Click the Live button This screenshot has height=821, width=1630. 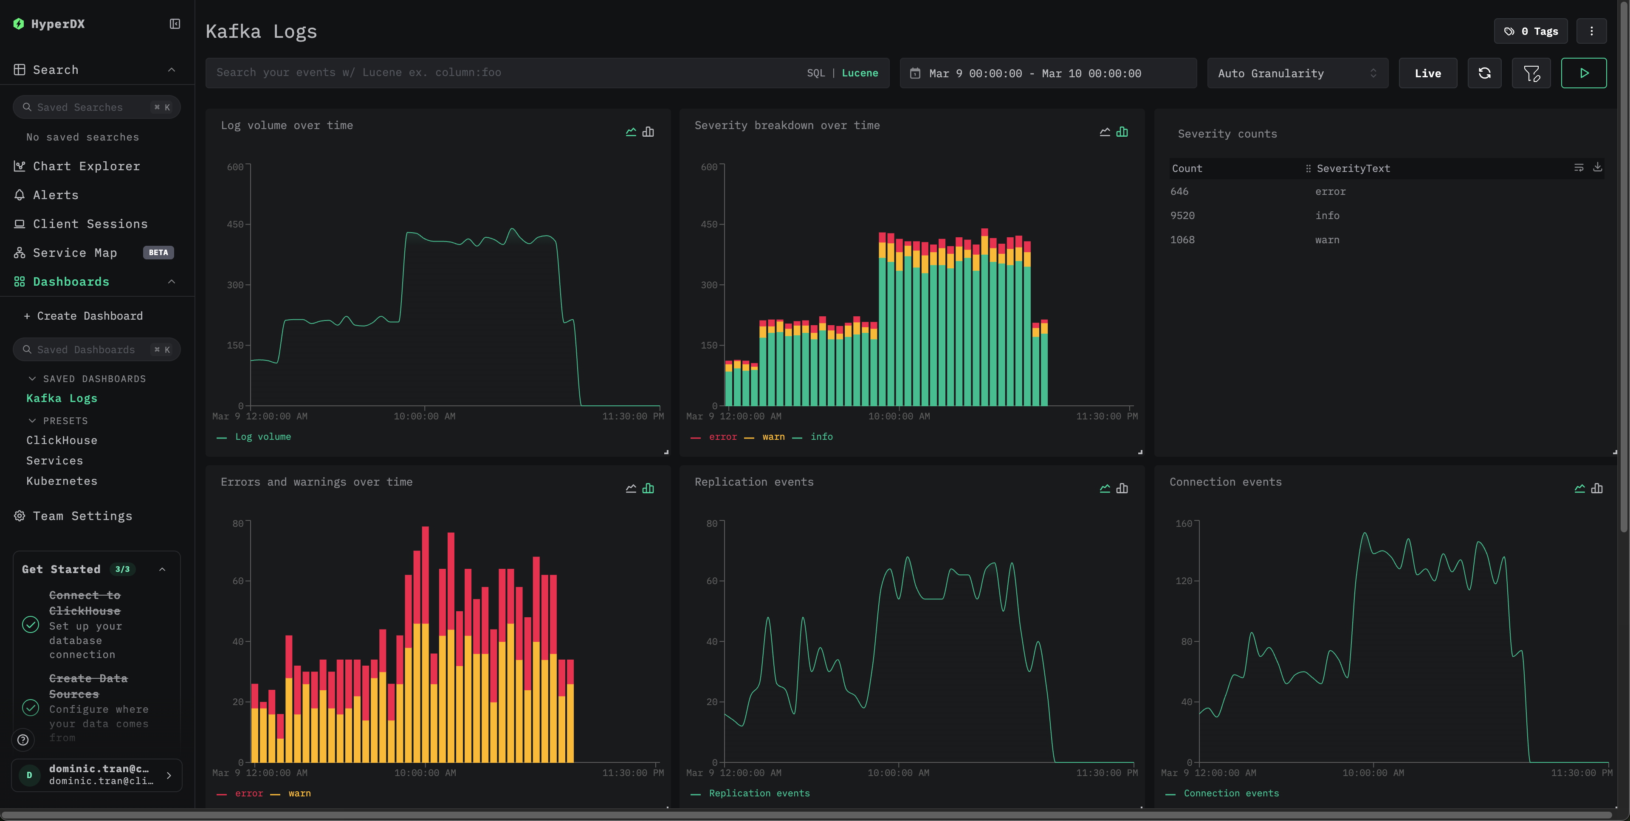1427,73
